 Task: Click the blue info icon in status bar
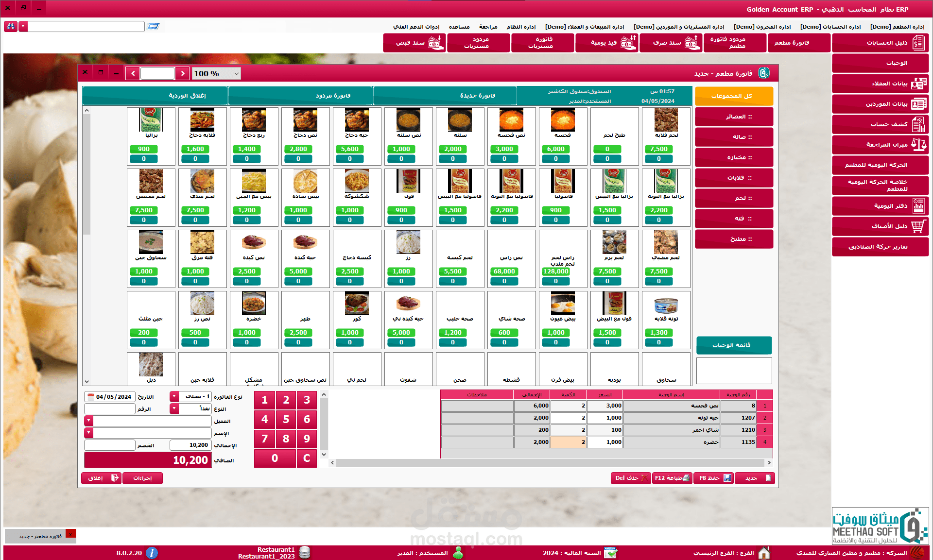tap(152, 553)
